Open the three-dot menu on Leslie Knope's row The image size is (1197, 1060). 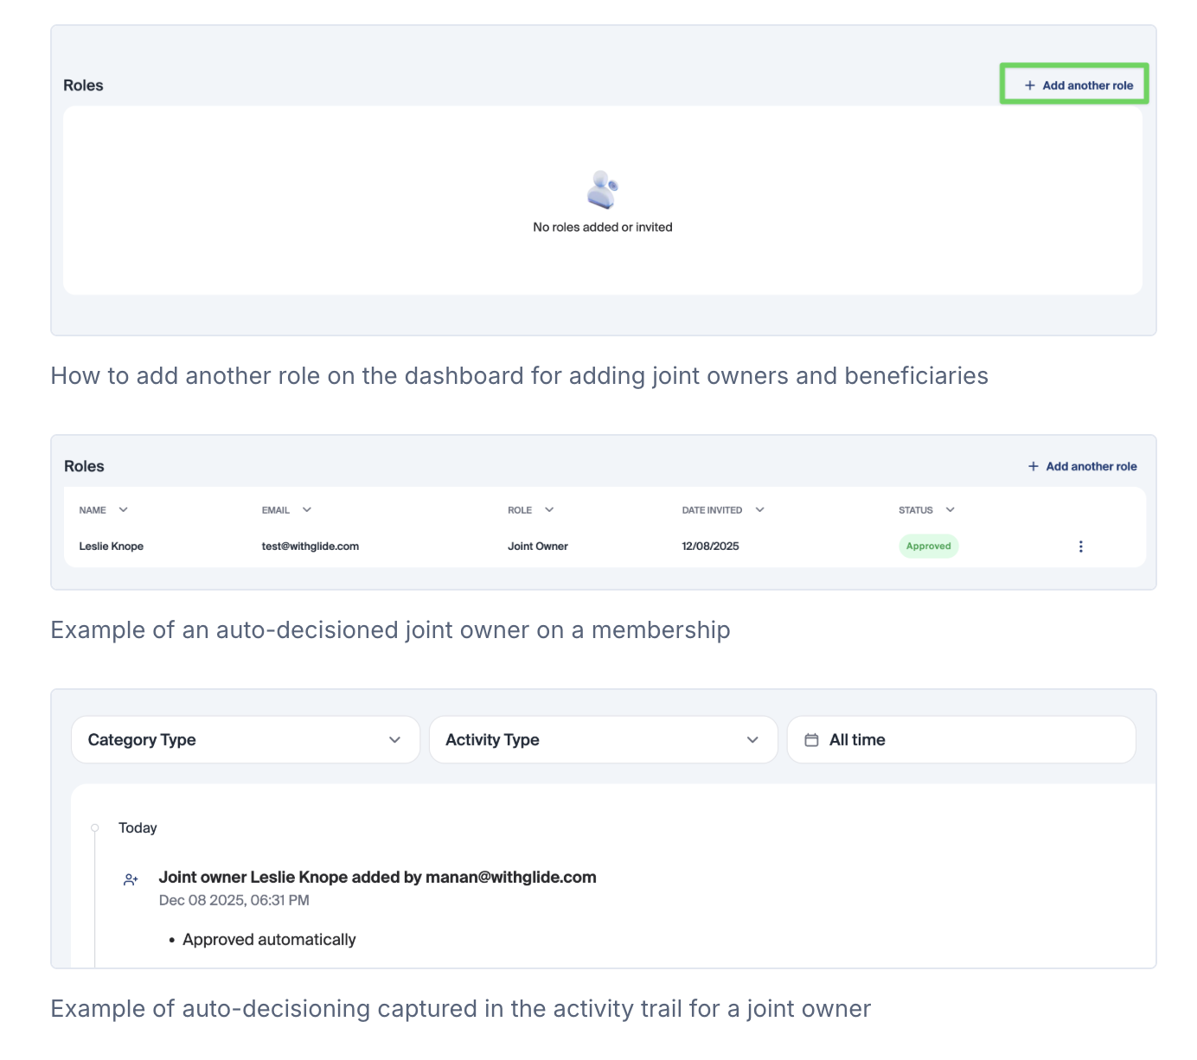coord(1080,546)
